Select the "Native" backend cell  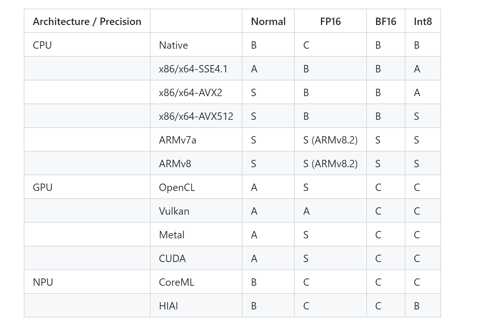point(173,45)
